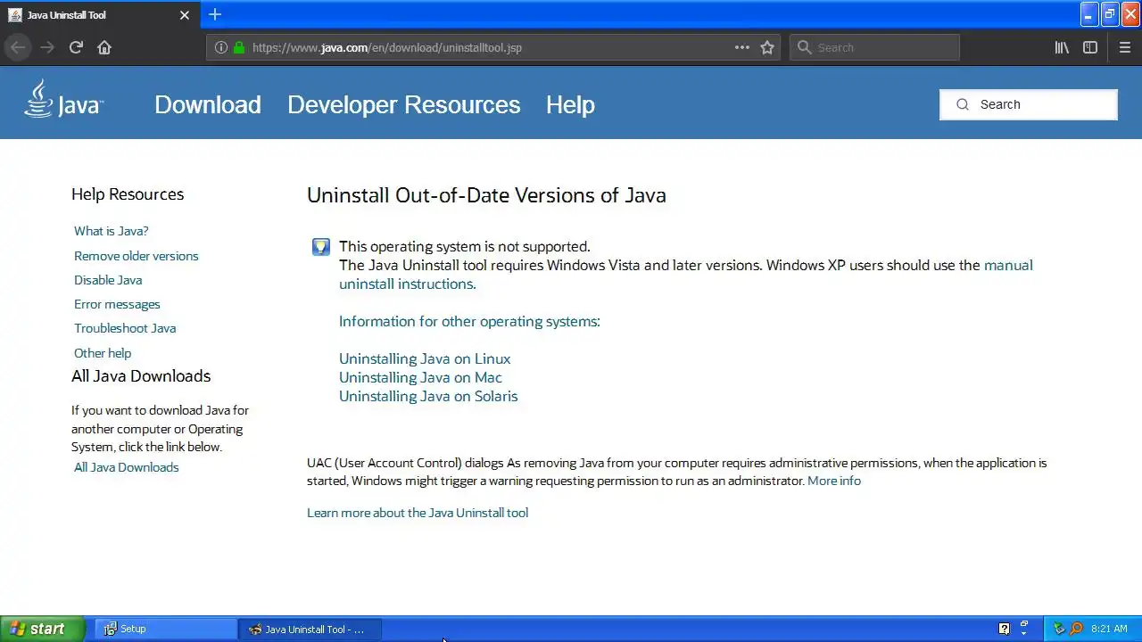Open the More info link about UAC
The width and height of the screenshot is (1142, 642).
(x=834, y=481)
